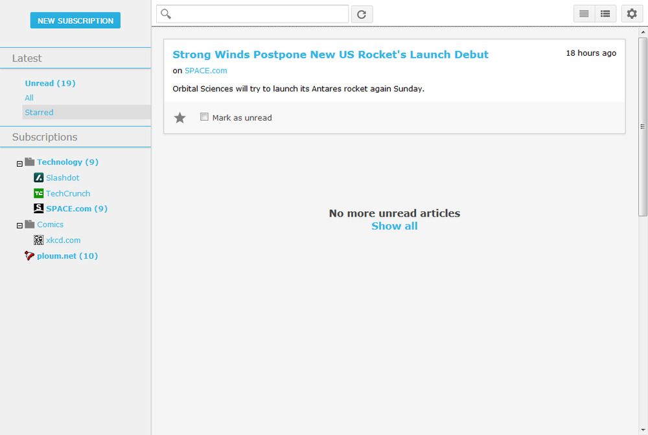
Task: Open Slashdot subscription
Action: (62, 178)
